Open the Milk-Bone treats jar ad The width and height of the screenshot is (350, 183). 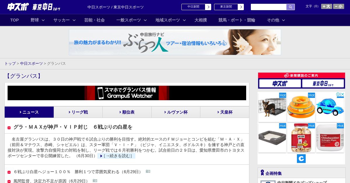[x=301, y=138]
